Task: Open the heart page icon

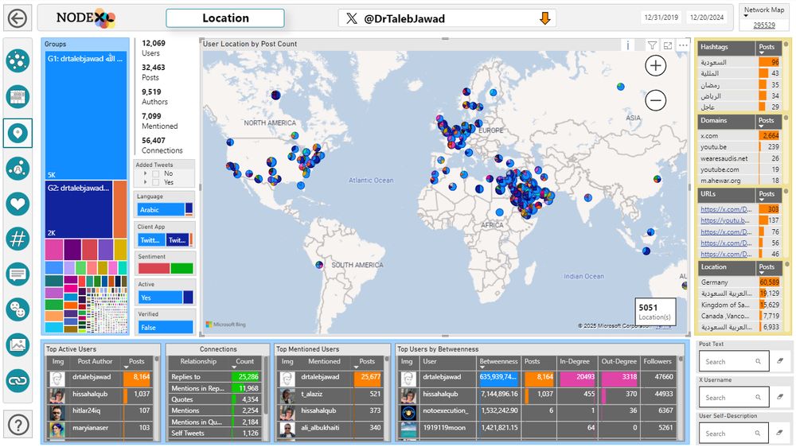Action: click(x=18, y=204)
